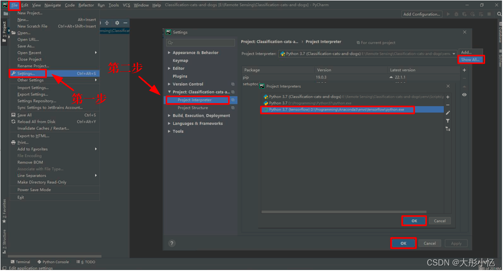Expand the Line Separators submenu
This screenshot has height=272, width=503.
pyautogui.click(x=55, y=176)
